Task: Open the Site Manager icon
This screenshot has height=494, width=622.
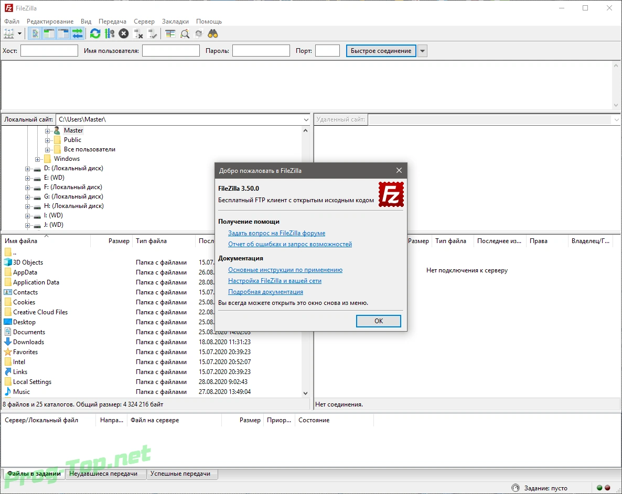Action: pyautogui.click(x=9, y=34)
